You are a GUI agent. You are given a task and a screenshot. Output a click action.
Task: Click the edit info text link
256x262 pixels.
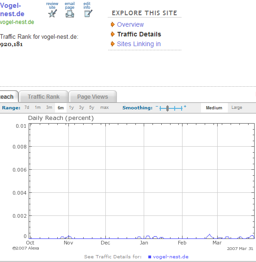click(x=87, y=6)
